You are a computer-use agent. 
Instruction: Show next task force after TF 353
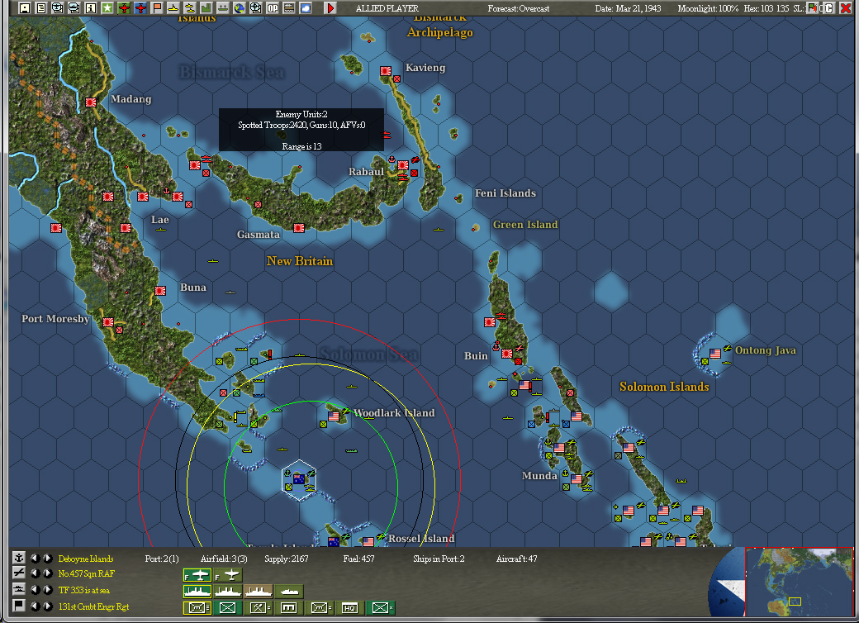tap(48, 590)
